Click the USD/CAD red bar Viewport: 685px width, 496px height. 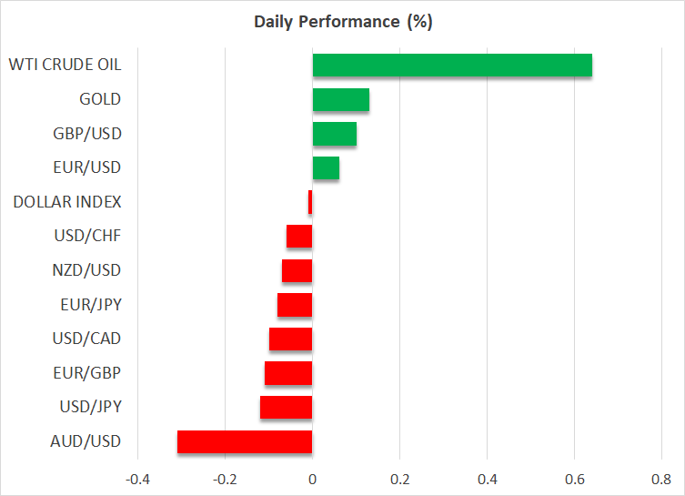point(290,339)
